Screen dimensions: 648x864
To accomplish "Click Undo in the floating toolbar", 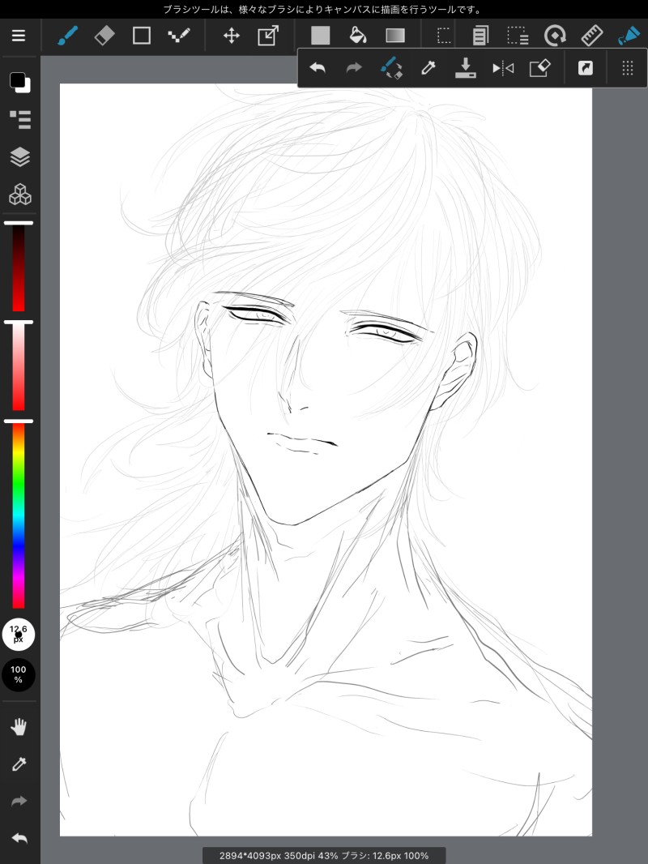I will [318, 68].
